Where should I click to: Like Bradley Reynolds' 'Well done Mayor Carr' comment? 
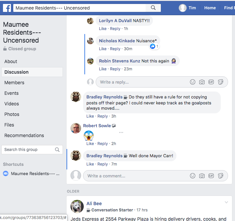pyautogui.click(x=90, y=164)
